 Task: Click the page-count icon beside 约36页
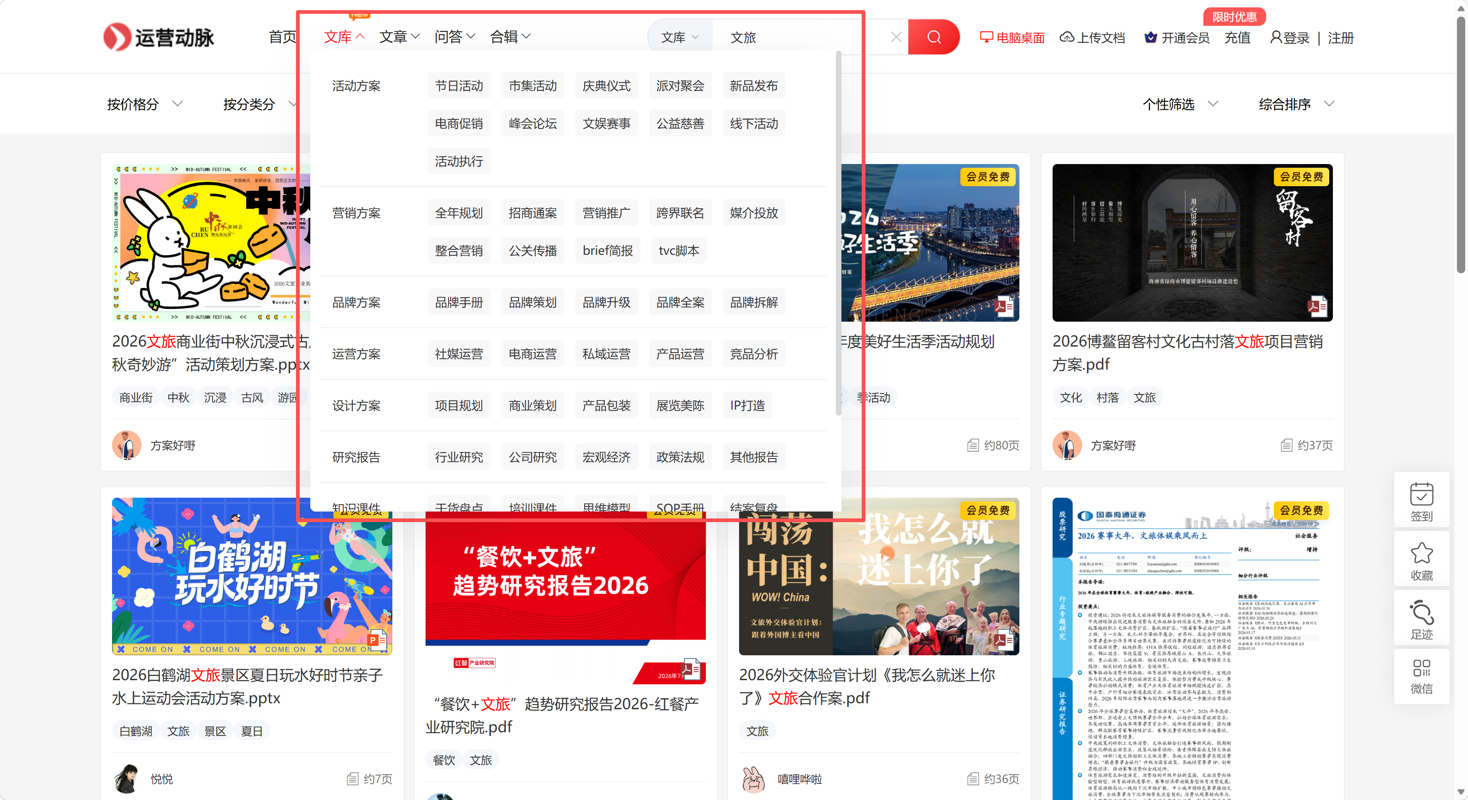[x=973, y=779]
